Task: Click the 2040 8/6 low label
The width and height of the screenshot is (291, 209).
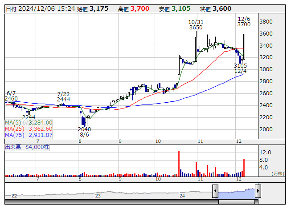Action: coord(84,132)
